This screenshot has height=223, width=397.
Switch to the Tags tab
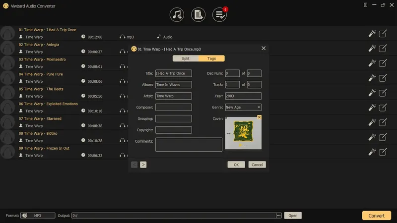click(x=212, y=58)
